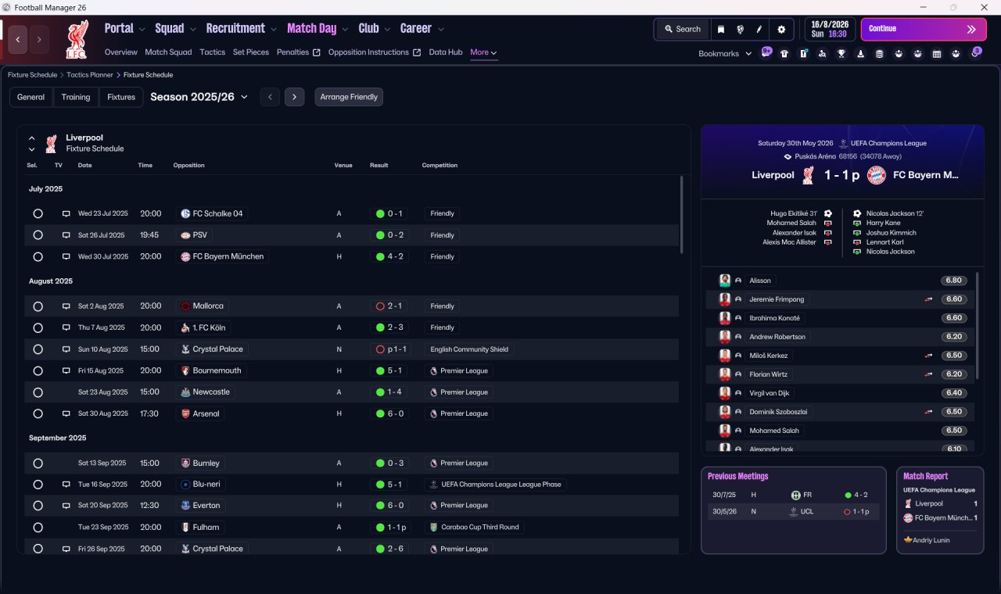The width and height of the screenshot is (1001, 594).
Task: Open the Data Hub submenu item
Action: point(446,52)
